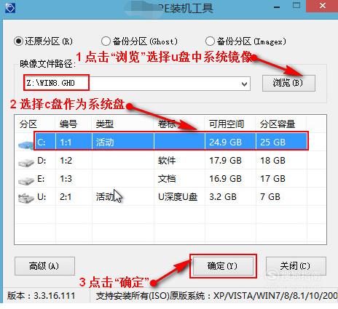This screenshot has width=338, height=309.
Task: Click partition number 1:3 cell
Action: click(x=66, y=179)
